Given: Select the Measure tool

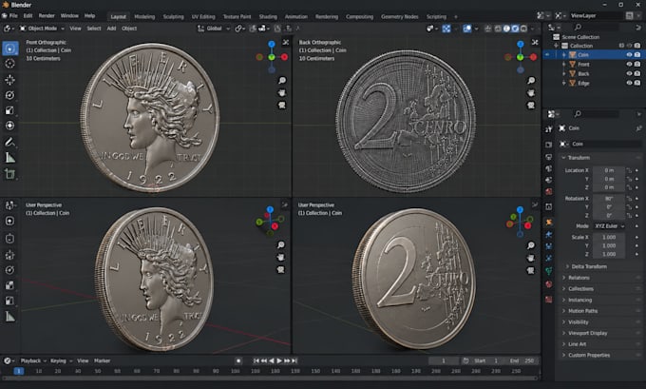Looking at the screenshot, I should click(9, 158).
